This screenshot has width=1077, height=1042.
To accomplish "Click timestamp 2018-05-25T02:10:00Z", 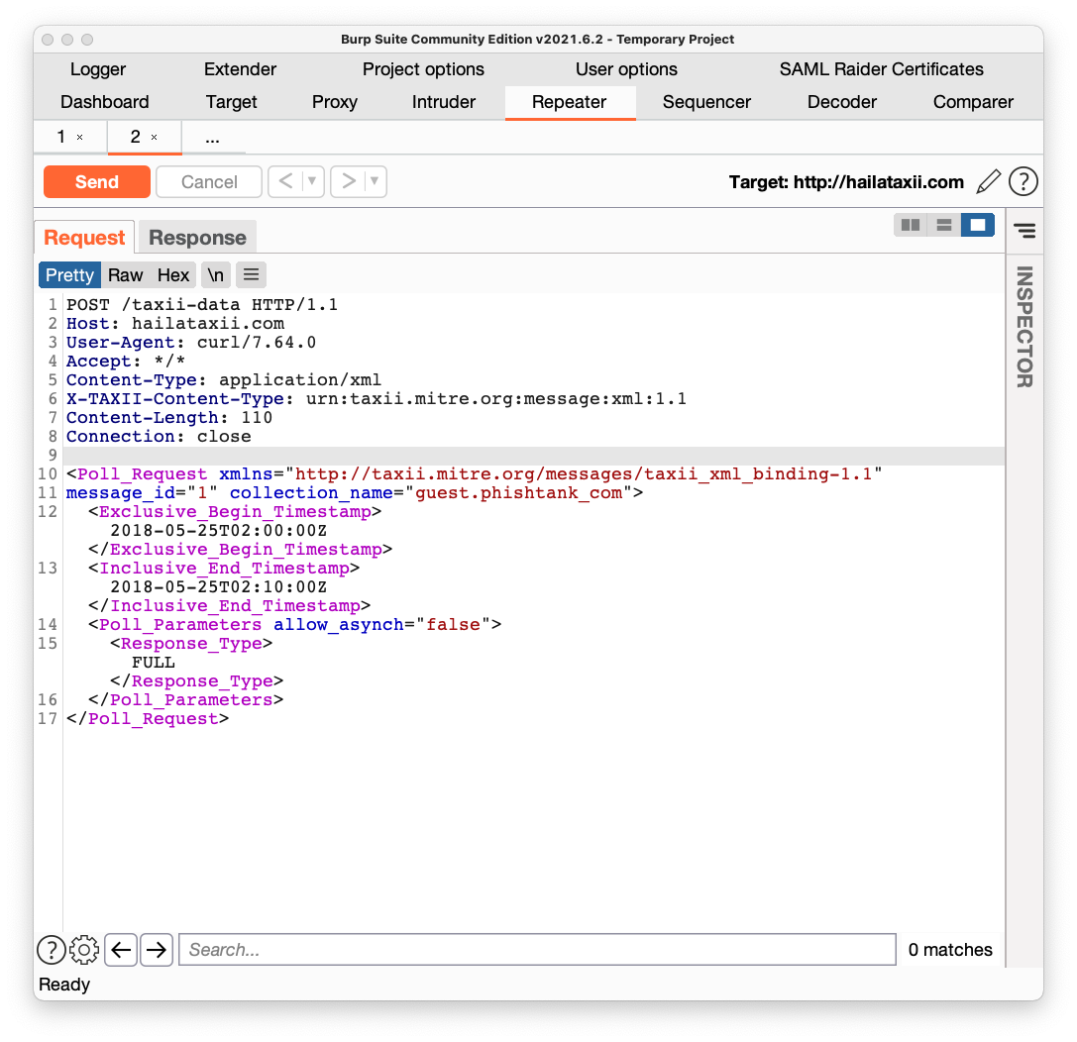I will [218, 587].
